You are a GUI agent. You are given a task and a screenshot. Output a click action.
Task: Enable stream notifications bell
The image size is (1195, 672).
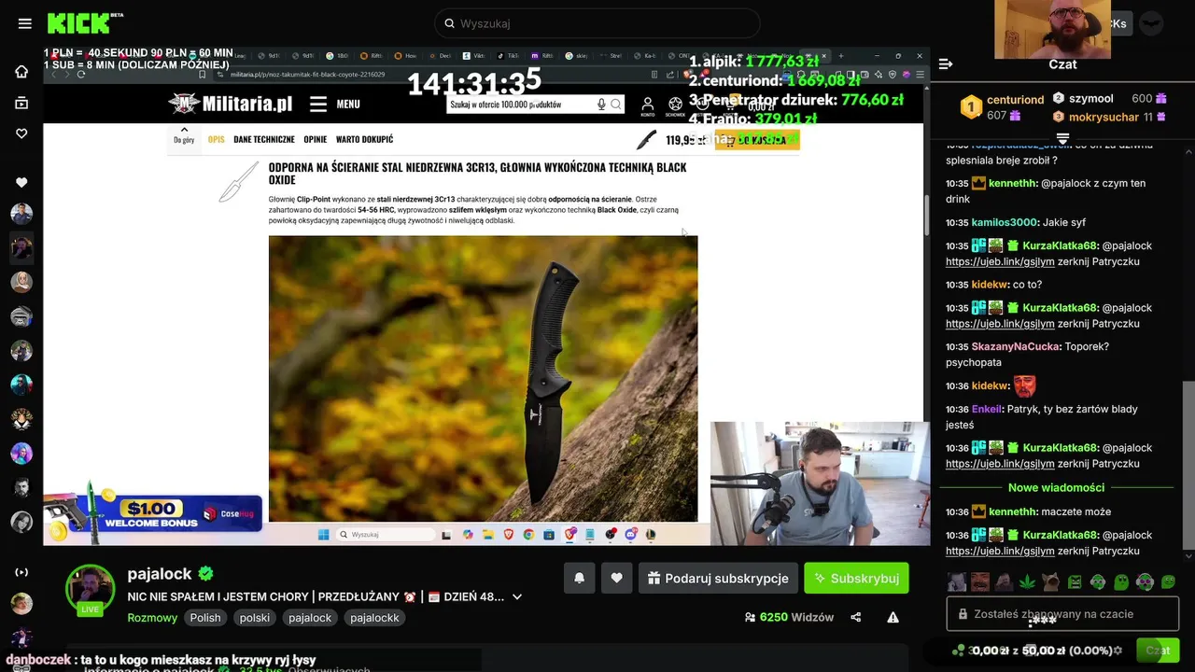pos(579,578)
